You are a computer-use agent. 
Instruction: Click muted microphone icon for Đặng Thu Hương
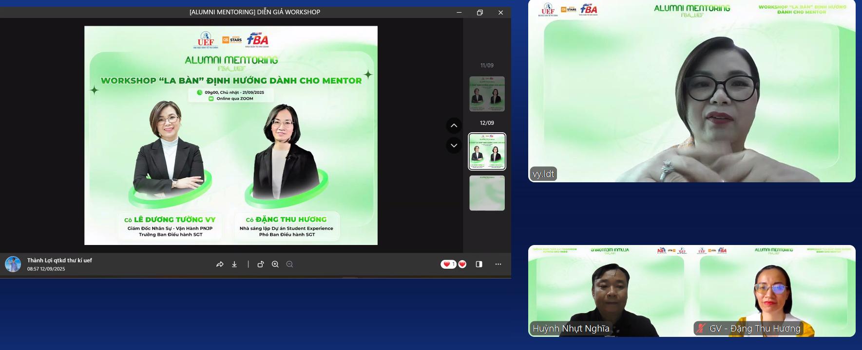pyautogui.click(x=701, y=329)
